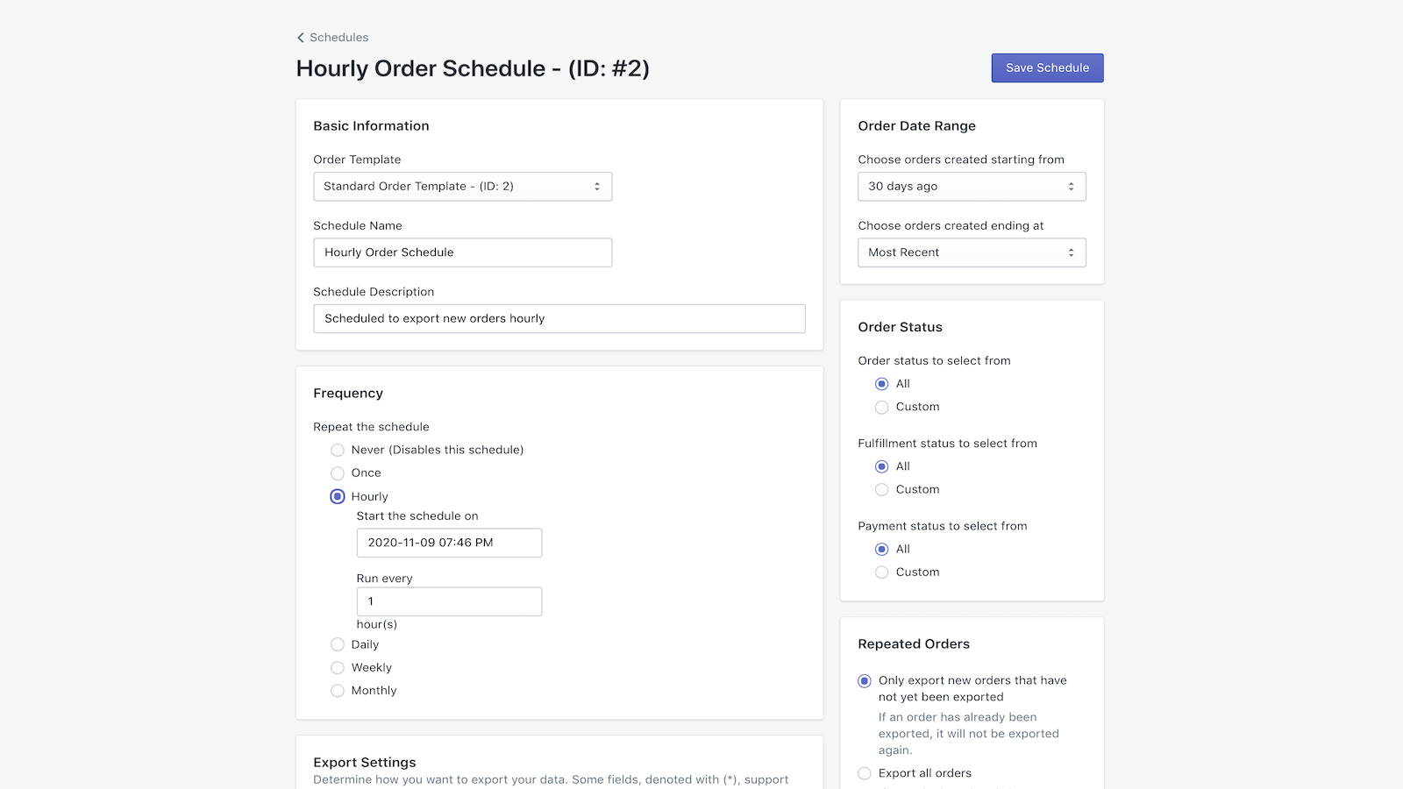Focus the Schedule Description text field
Screen dimensions: 1403x789
pyautogui.click(x=559, y=319)
